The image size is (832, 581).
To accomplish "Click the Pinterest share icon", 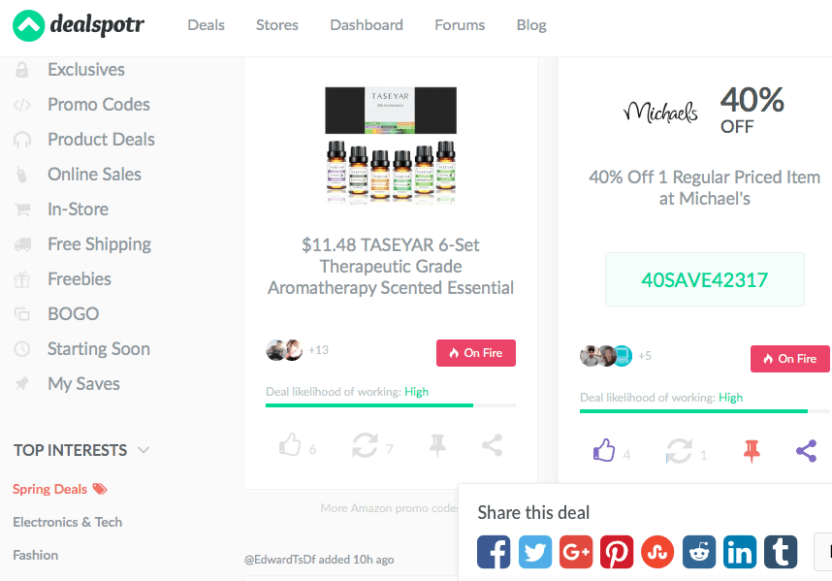I will (617, 552).
